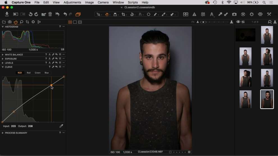Select the Keystone tool

140,14
